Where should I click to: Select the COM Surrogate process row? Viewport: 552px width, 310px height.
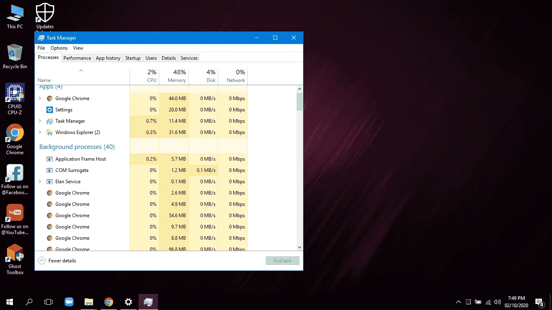point(141,170)
